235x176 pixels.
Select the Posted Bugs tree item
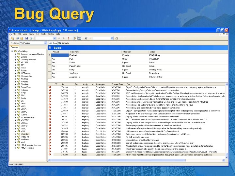tap(26, 87)
